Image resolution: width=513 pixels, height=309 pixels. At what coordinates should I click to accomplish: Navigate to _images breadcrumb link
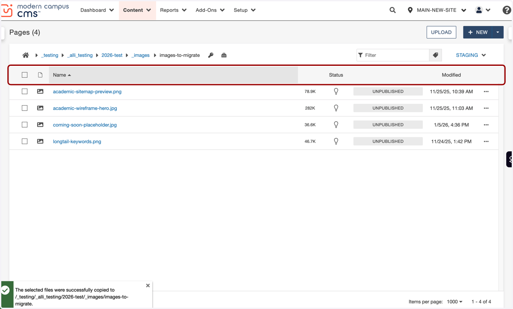pyautogui.click(x=141, y=55)
